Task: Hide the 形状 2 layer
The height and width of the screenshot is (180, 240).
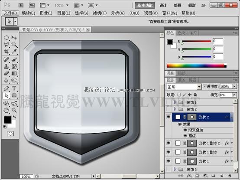Action: coord(169,117)
